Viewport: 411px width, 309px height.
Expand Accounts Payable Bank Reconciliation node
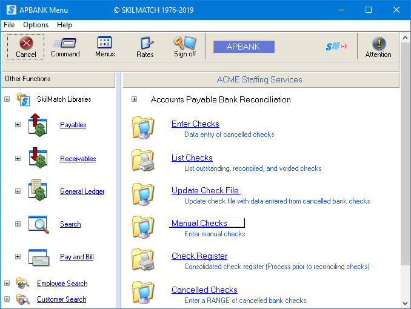click(x=134, y=99)
